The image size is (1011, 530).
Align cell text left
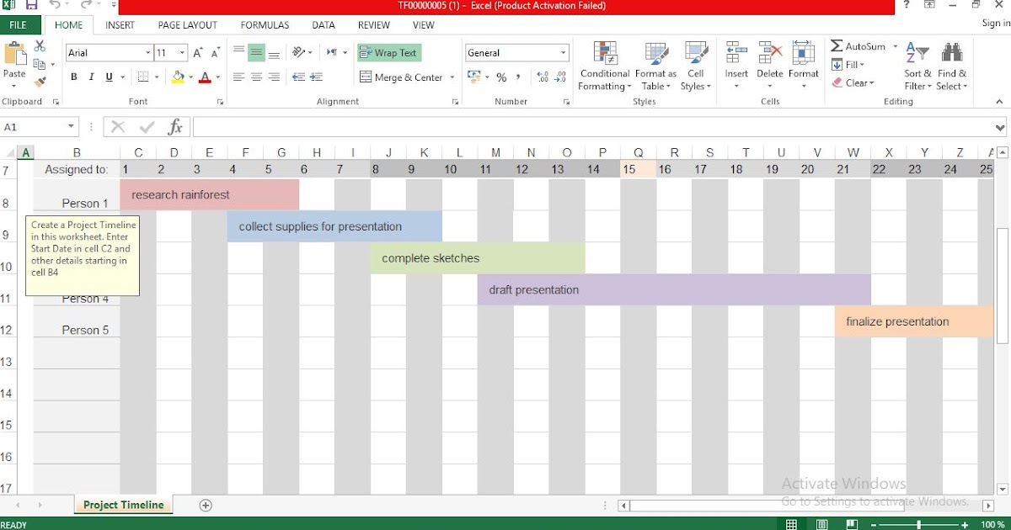(x=238, y=77)
